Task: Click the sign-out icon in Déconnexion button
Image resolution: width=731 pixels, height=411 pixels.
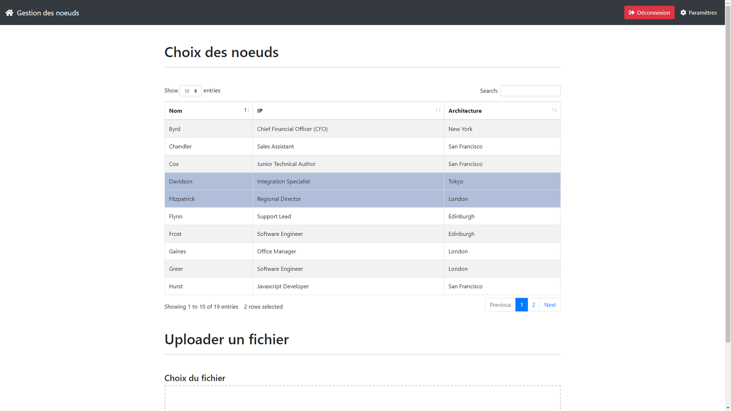Action: 631,13
